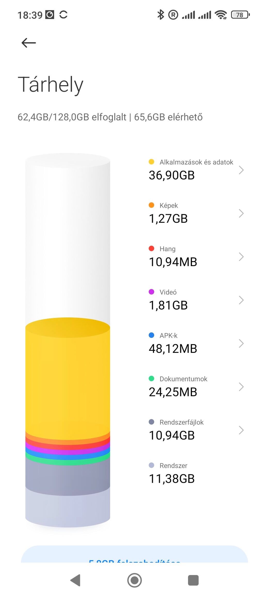Tap the blue free-up storage button
This screenshot has height=598, width=269.
(134, 554)
